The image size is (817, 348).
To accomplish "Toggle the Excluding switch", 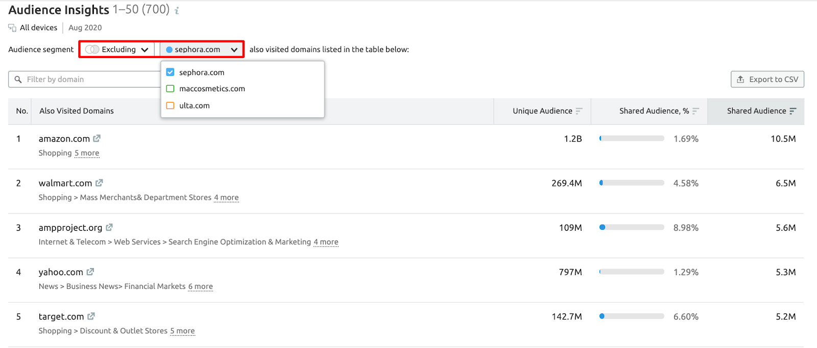I will point(92,49).
